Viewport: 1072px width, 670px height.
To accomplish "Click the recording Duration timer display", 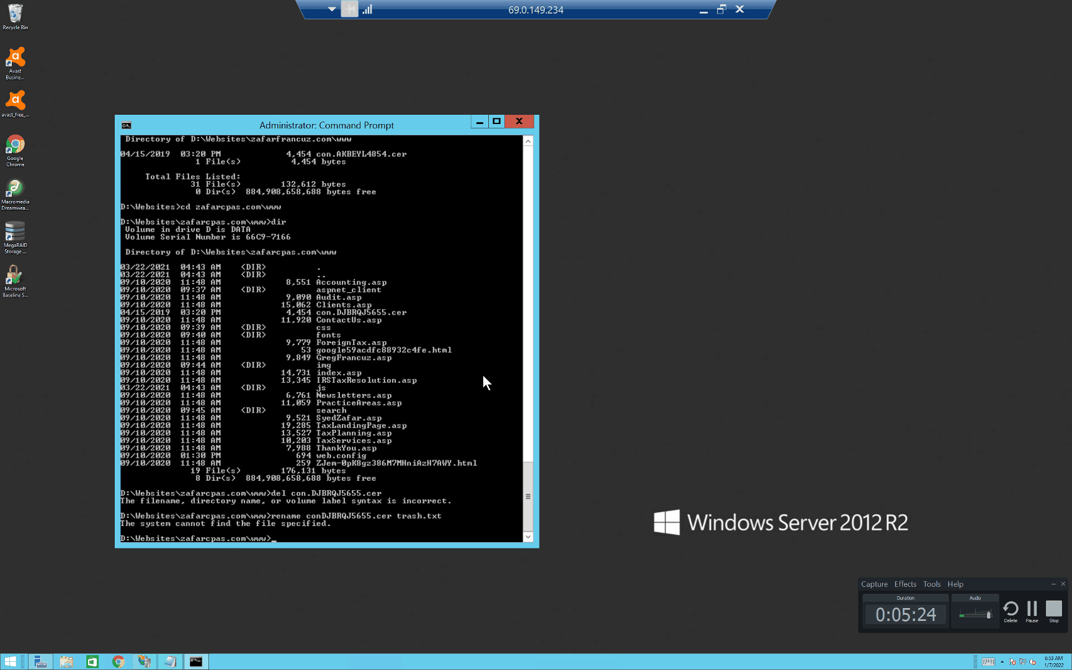I will coord(906,615).
